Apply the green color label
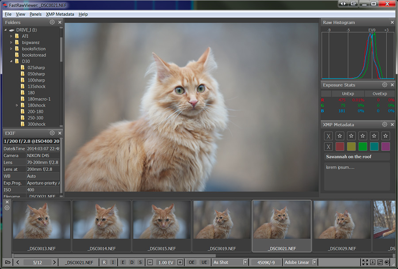Image resolution: width=398 pixels, height=269 pixels. 363,147
